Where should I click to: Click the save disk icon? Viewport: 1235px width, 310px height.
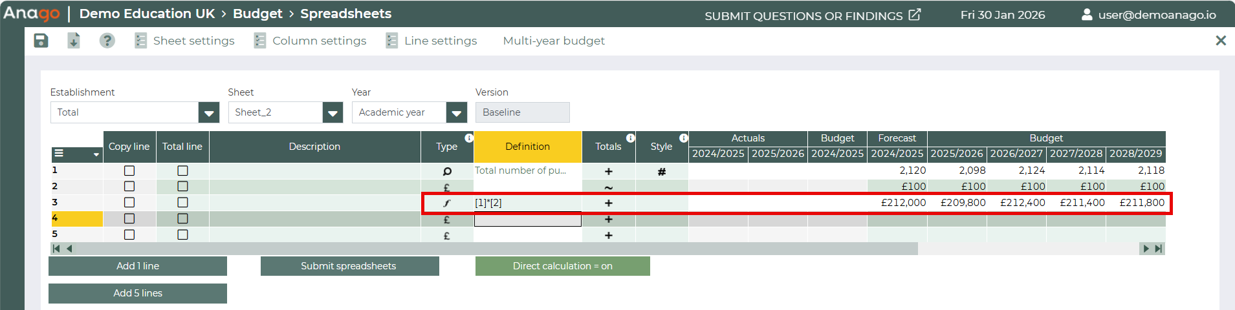pyautogui.click(x=41, y=41)
